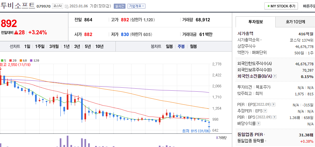
Task: Select the 10년 line chart period
Action: click(99, 47)
